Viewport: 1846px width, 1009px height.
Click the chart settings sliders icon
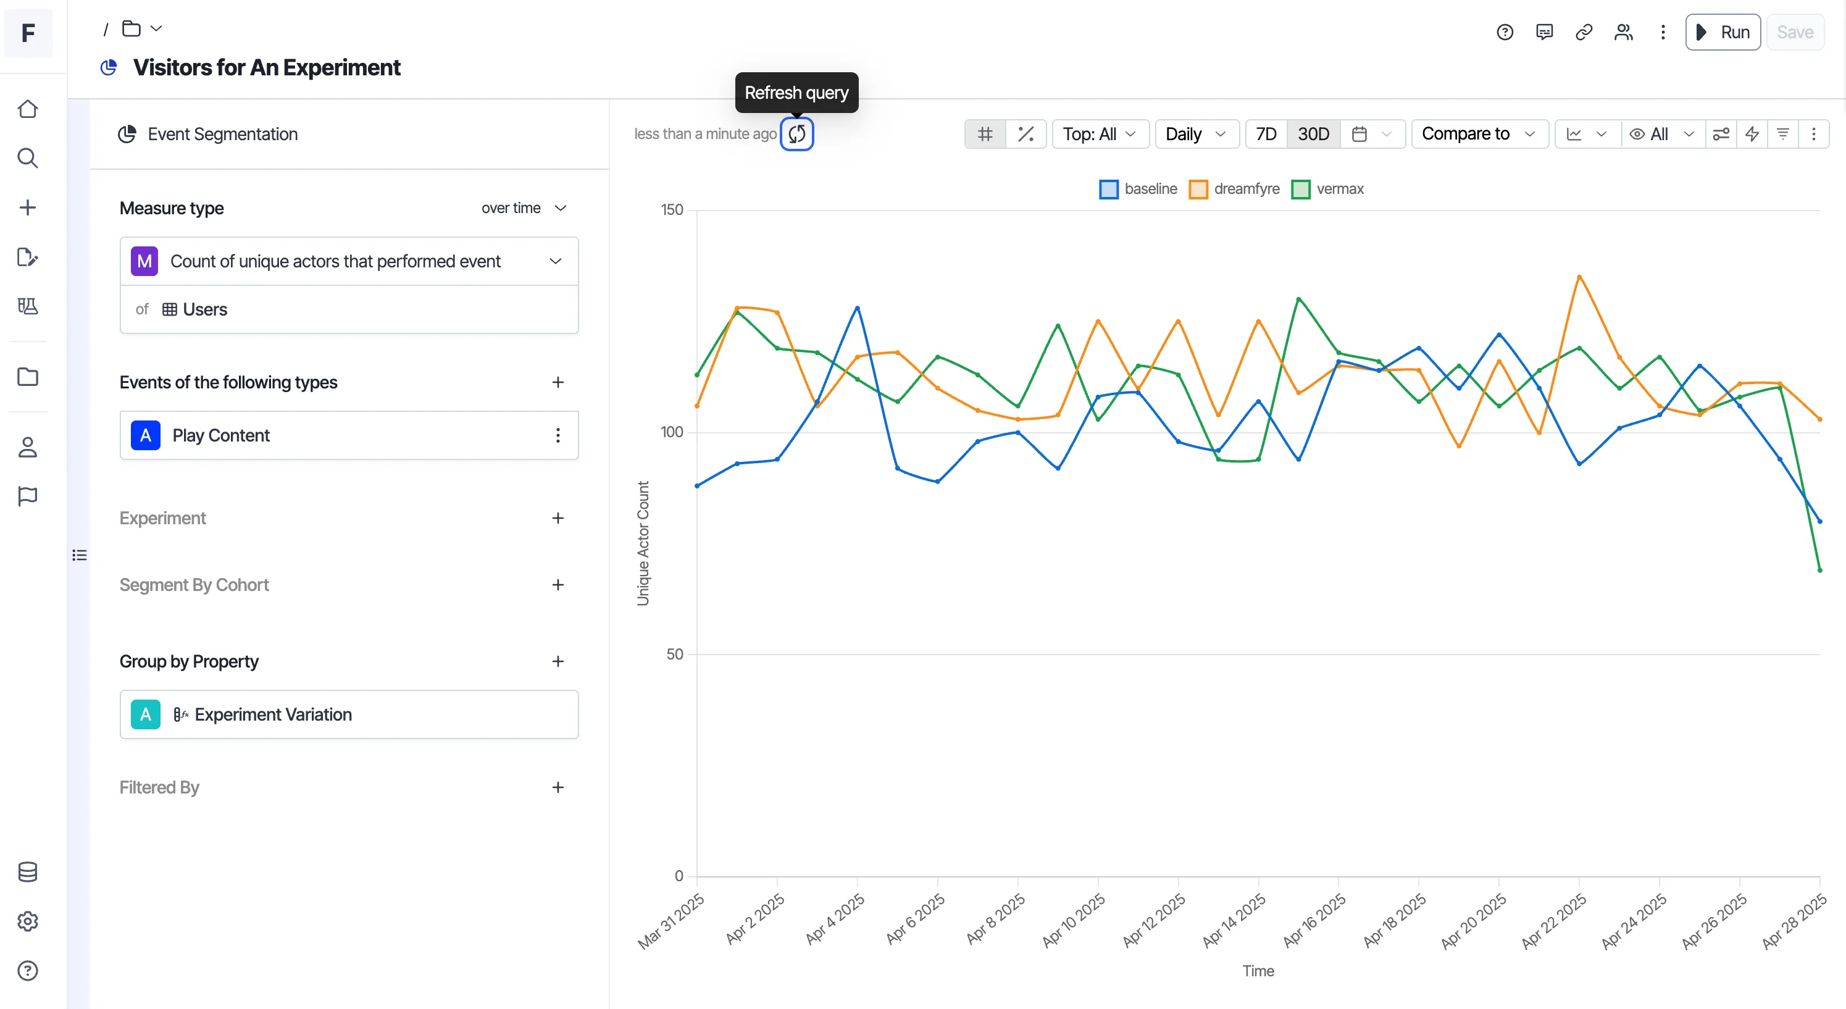1721,134
